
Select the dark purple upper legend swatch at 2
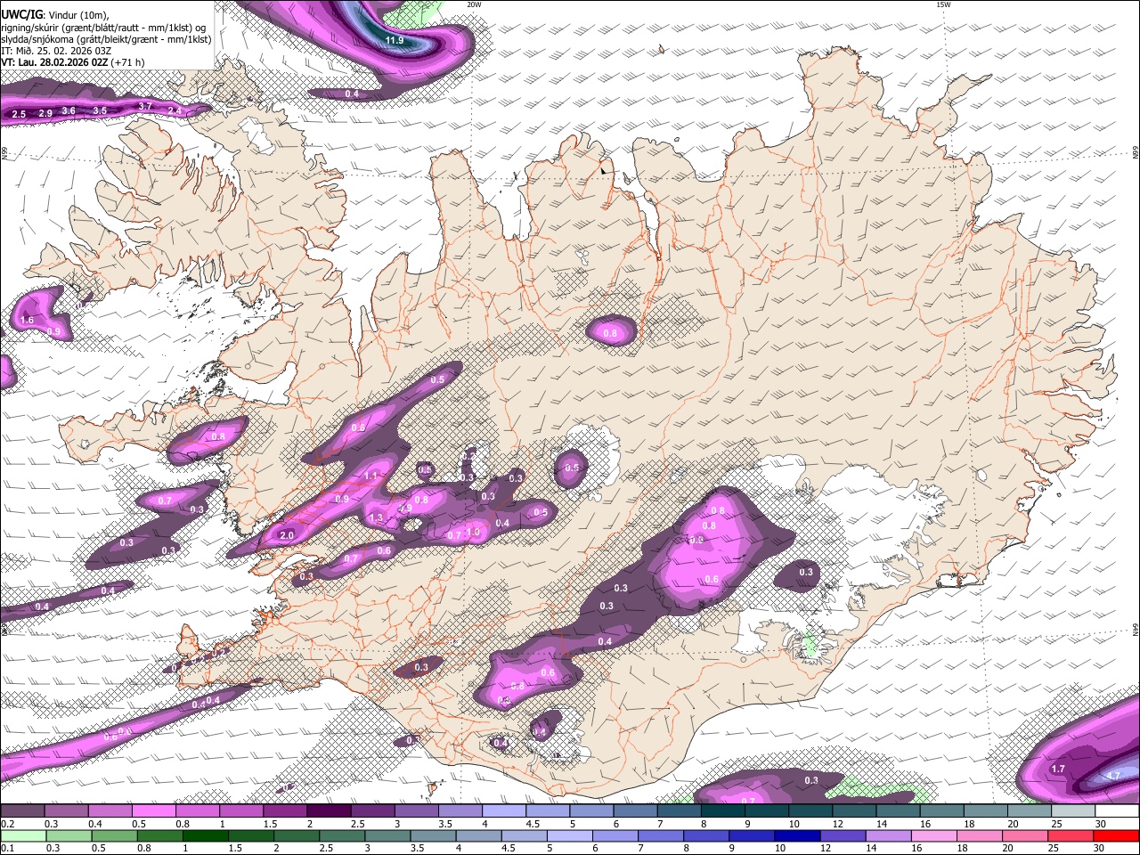click(x=329, y=811)
